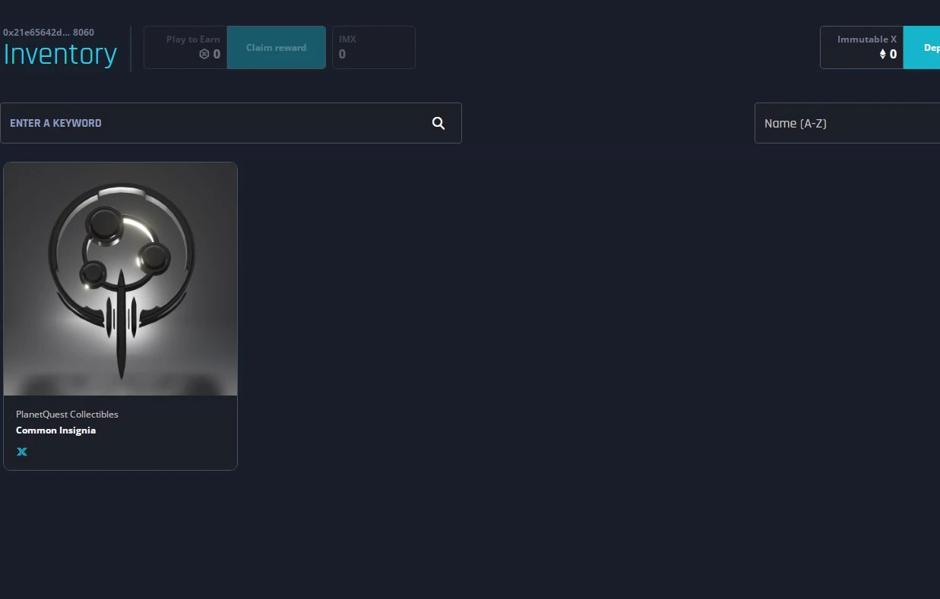
Task: Click the wallet address 0x21e65642d... 8060
Action: [x=49, y=33]
